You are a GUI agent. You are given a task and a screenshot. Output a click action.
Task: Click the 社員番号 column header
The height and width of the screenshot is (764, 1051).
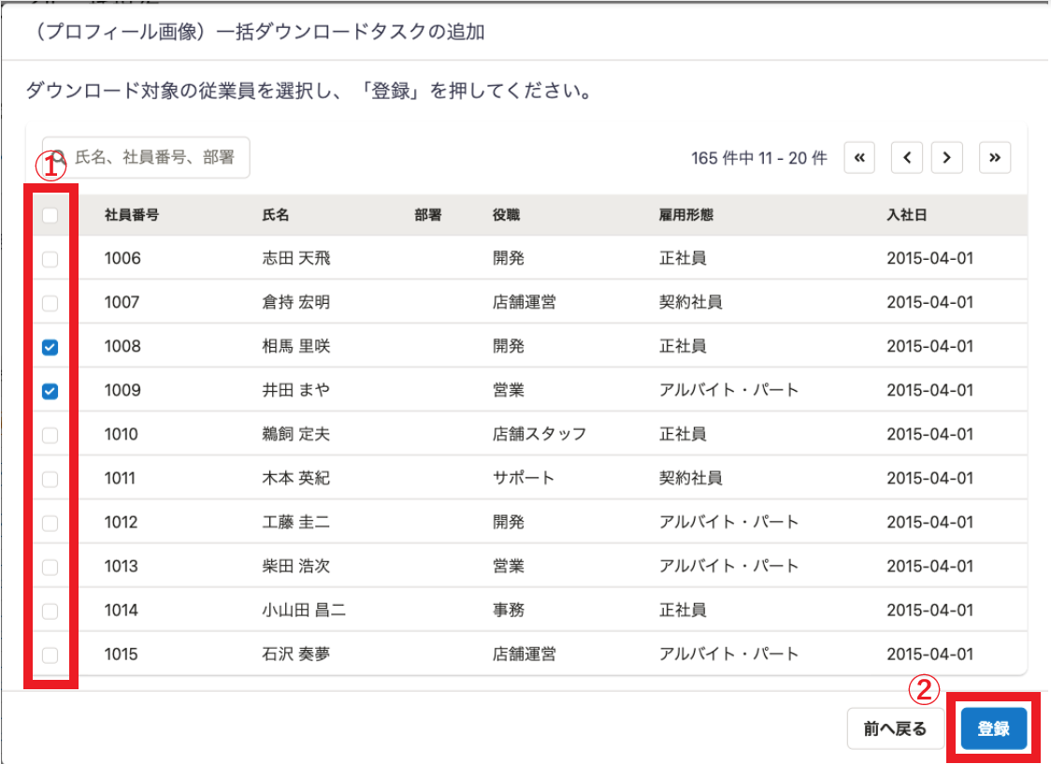pos(132,215)
